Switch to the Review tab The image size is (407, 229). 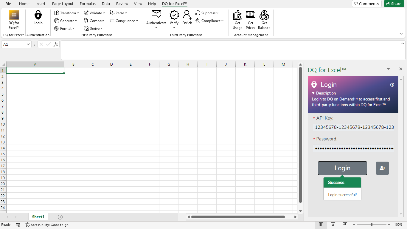(122, 4)
